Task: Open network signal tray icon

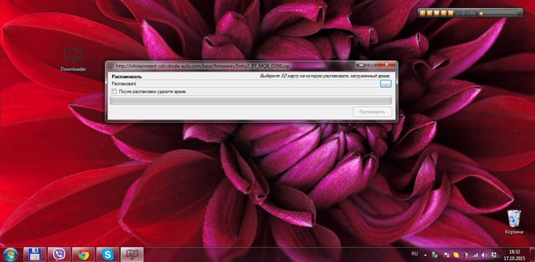Action: [x=475, y=255]
